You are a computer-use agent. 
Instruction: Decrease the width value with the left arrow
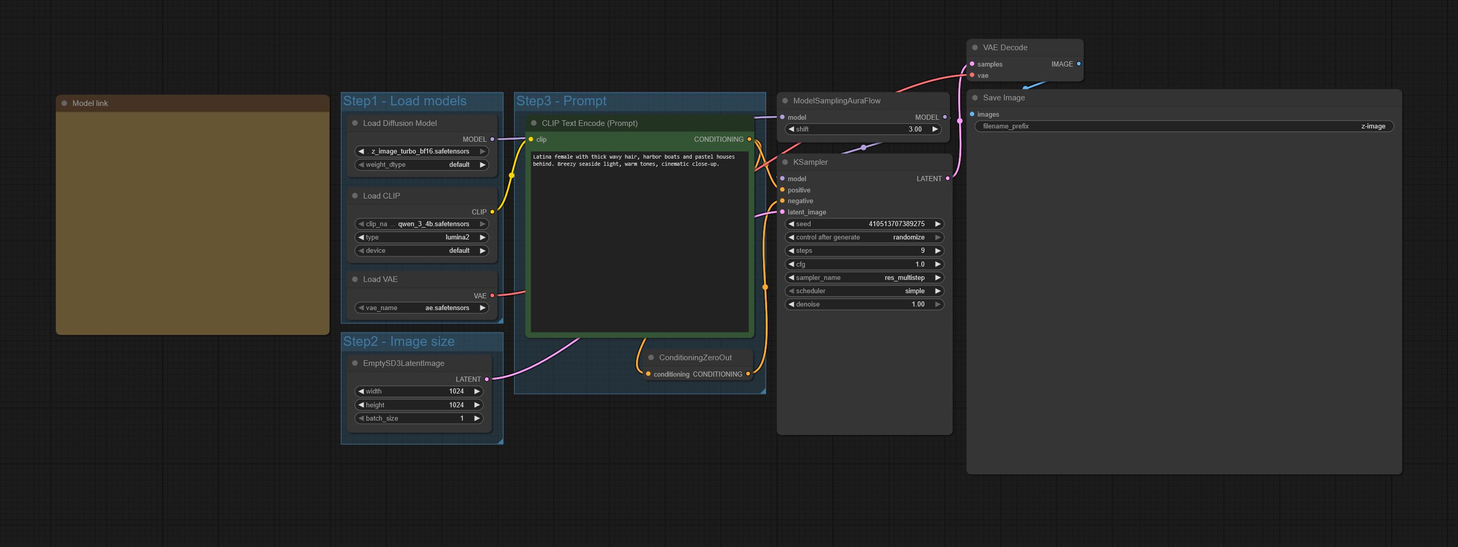click(361, 391)
